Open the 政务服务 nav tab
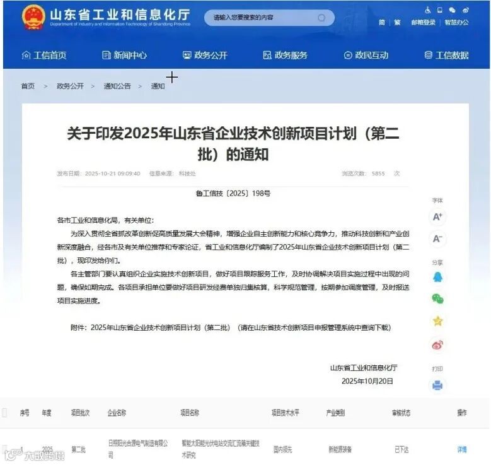Viewport: 491px width, 465px height. tap(285, 55)
